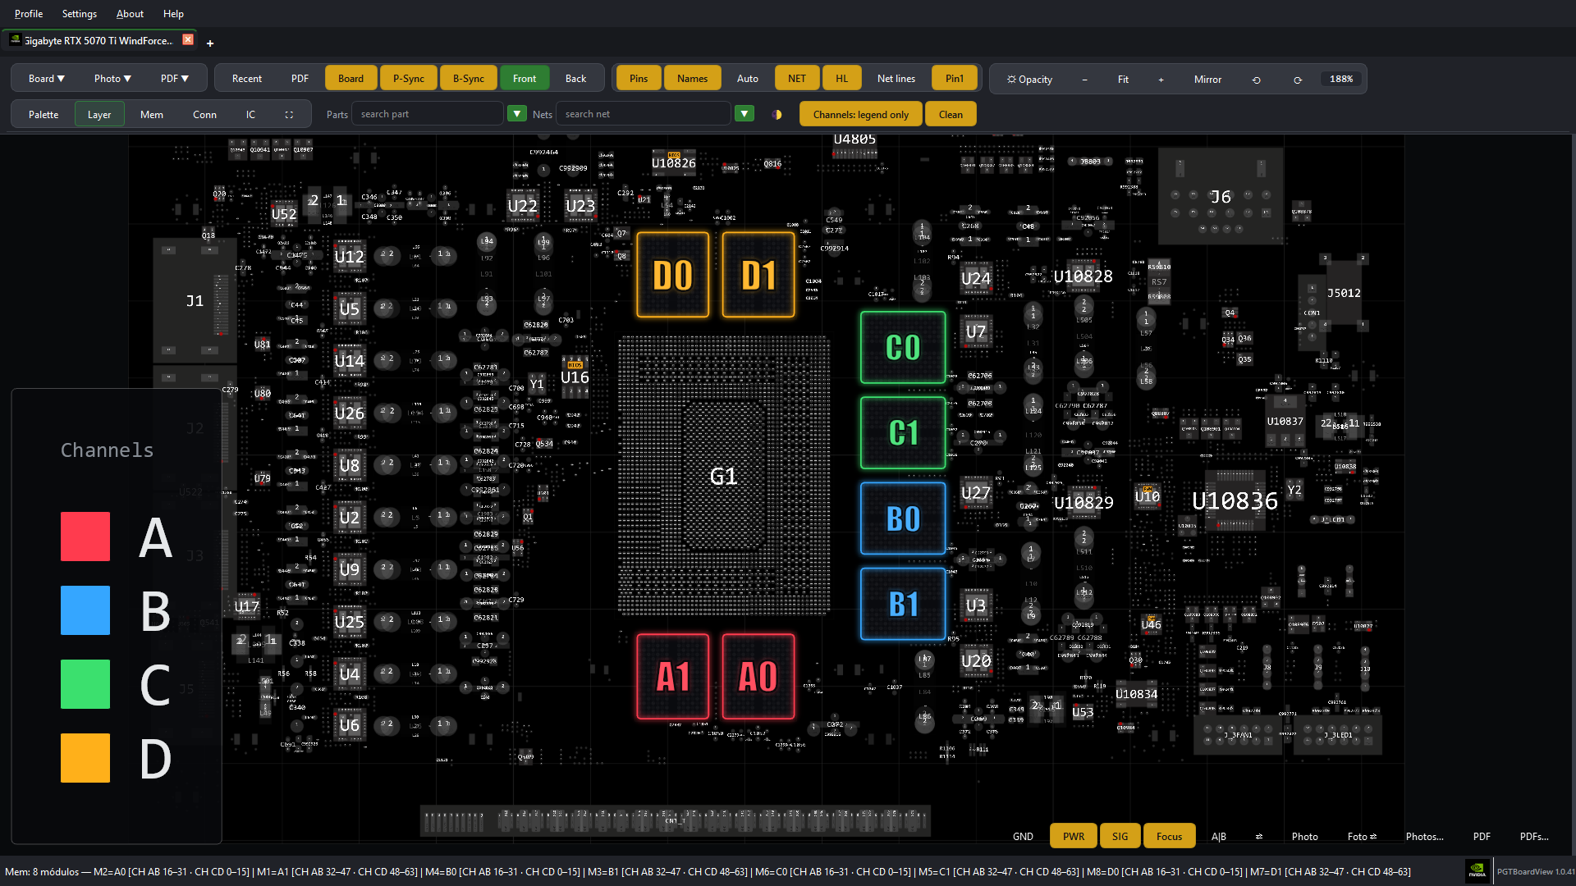Select the J5012 connector
The width and height of the screenshot is (1576, 886).
1344,293
